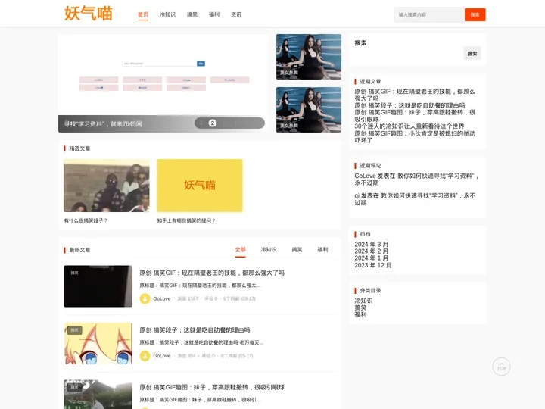Select the 全部 tab in 最新文章
545x409 pixels.
pyautogui.click(x=240, y=250)
